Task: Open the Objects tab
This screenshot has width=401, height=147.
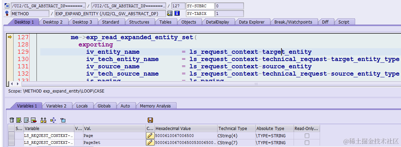Action: pyautogui.click(x=189, y=22)
